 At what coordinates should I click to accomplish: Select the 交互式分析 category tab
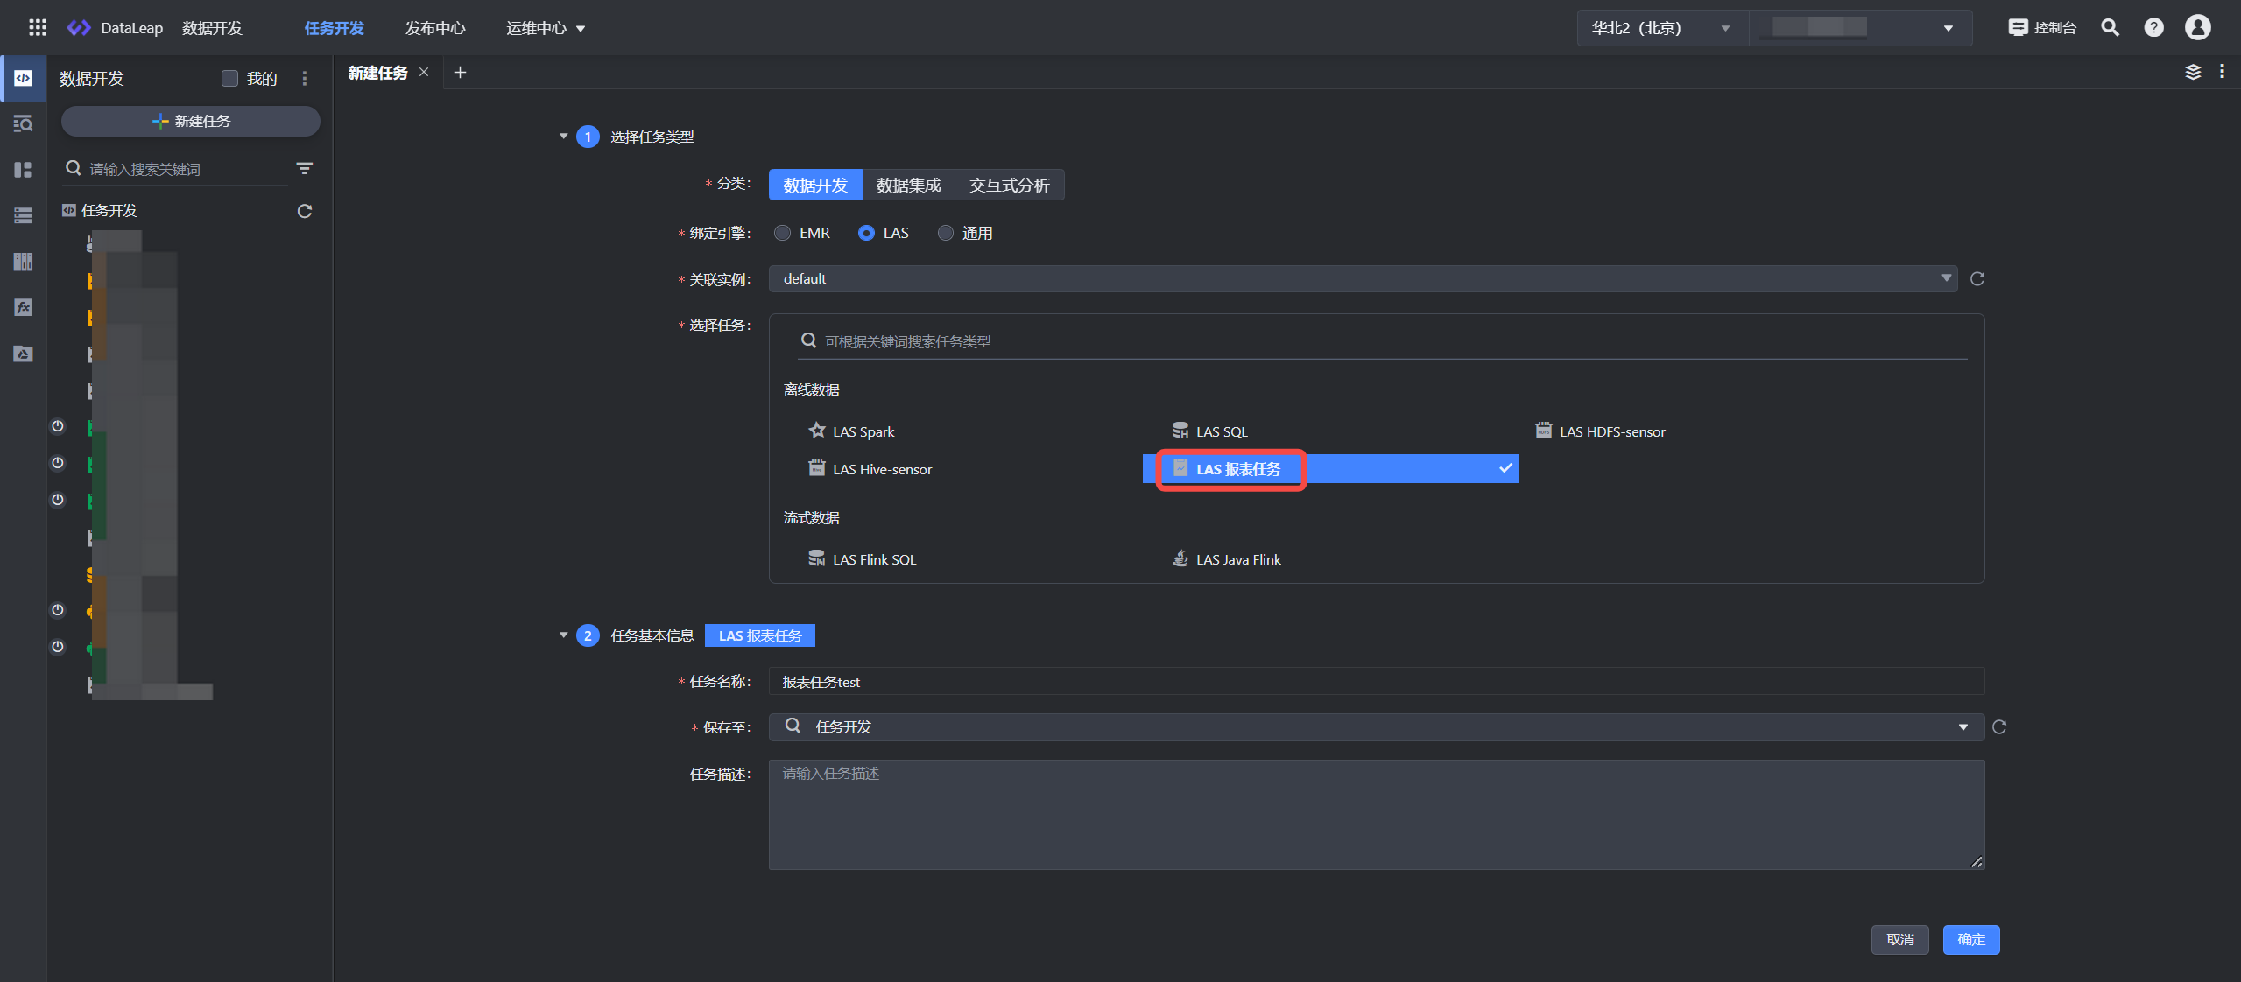(x=1010, y=185)
